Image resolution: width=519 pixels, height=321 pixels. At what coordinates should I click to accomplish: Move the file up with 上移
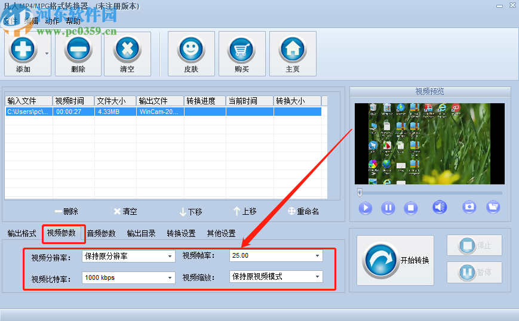coord(245,211)
